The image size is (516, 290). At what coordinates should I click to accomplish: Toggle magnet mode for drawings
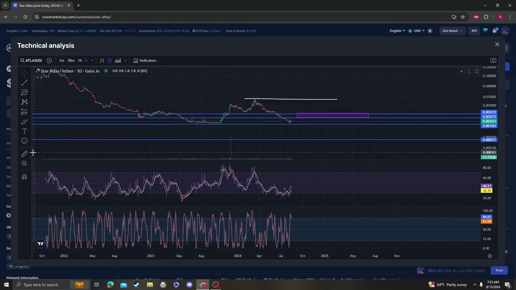point(24,176)
